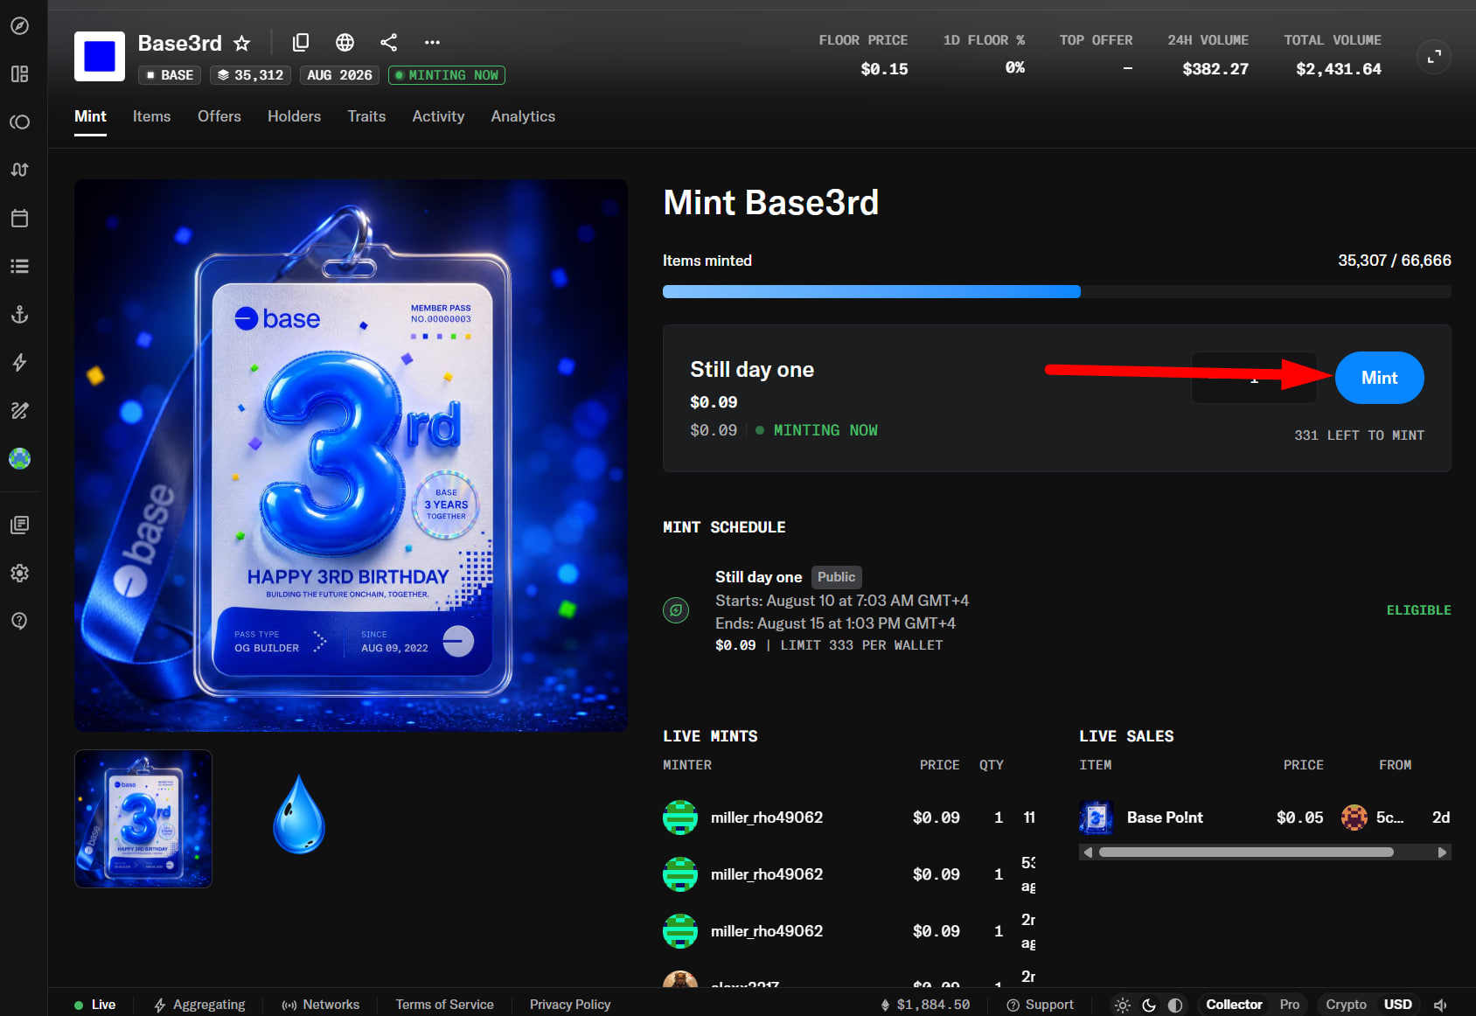Open the more options ellipsis menu
The image size is (1476, 1016).
pyautogui.click(x=433, y=42)
